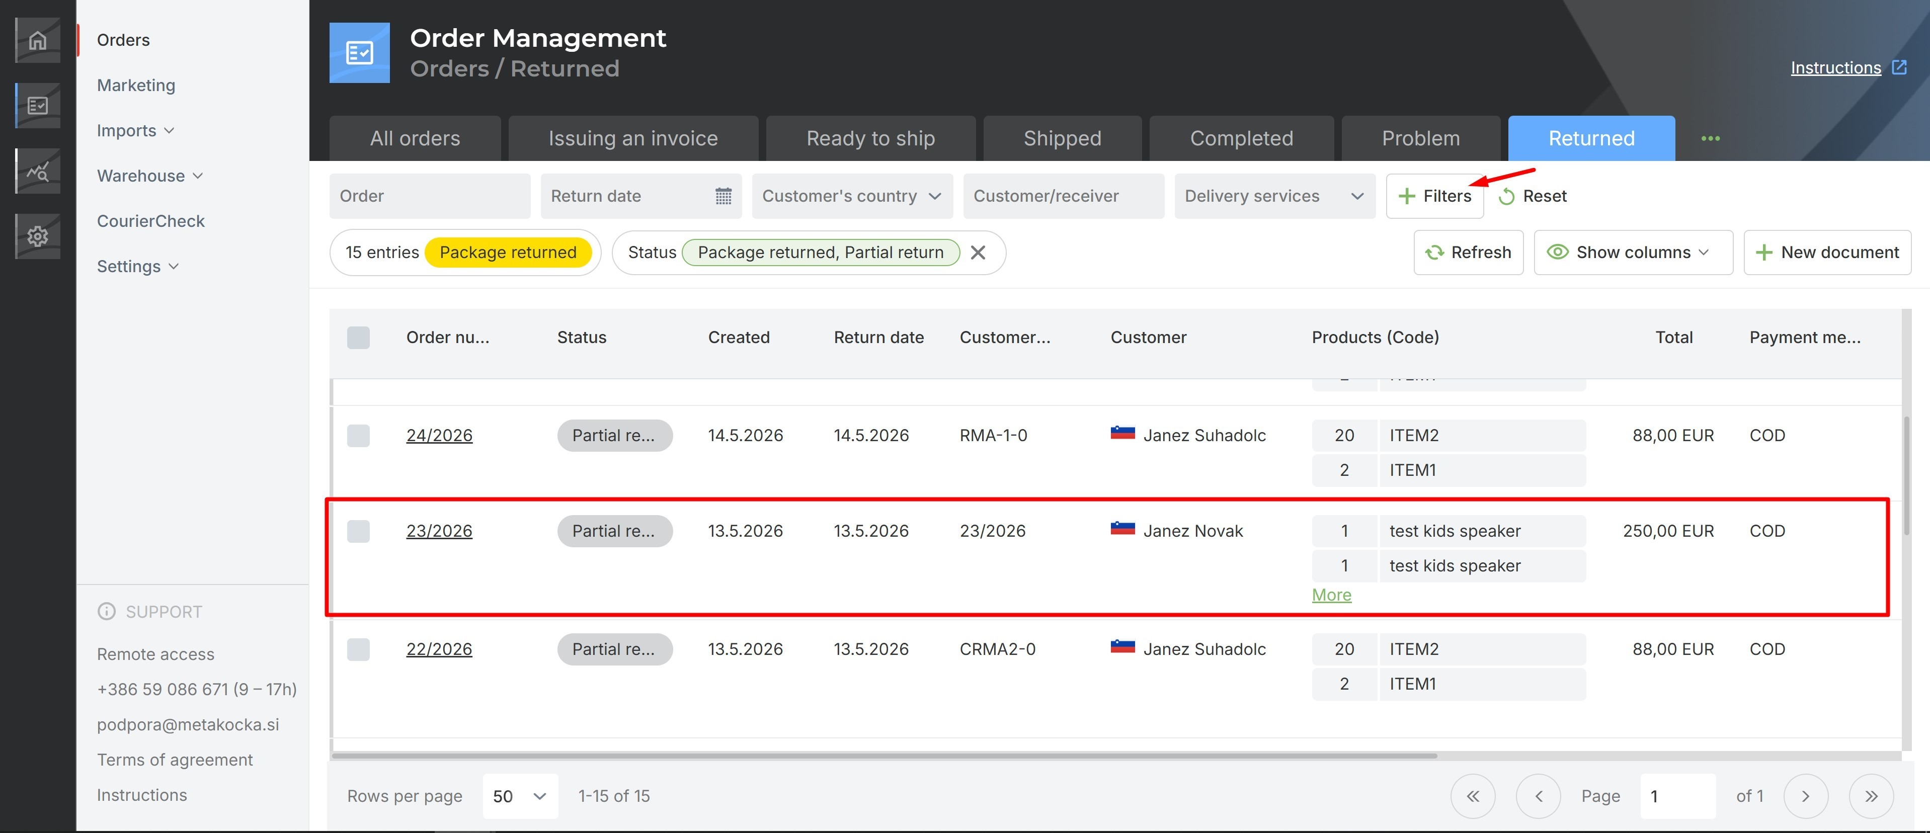The width and height of the screenshot is (1930, 833).
Task: Open Customer's country dropdown
Action: pos(852,196)
